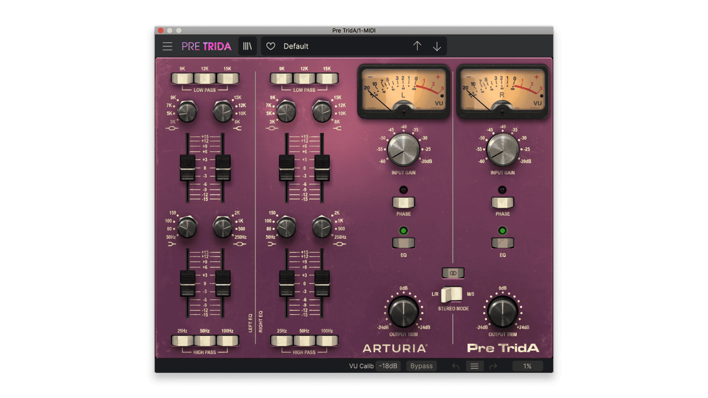
Task: Click the undo arrow in bottom bar
Action: (x=455, y=366)
